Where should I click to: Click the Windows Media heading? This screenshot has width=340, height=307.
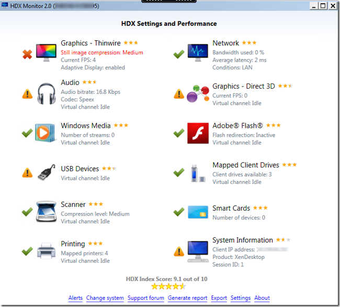coord(86,126)
